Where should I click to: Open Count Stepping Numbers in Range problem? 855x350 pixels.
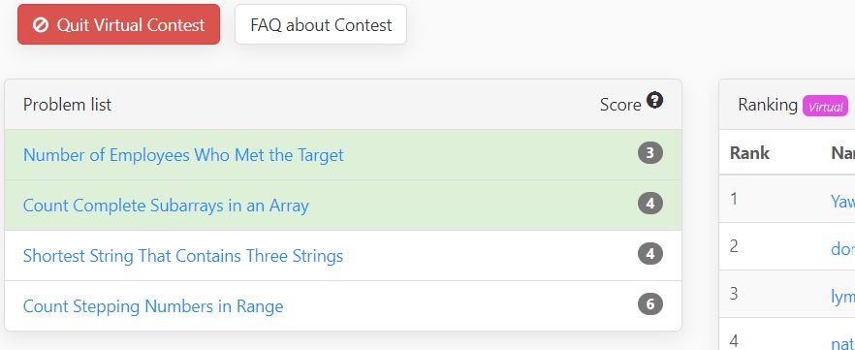(x=153, y=306)
